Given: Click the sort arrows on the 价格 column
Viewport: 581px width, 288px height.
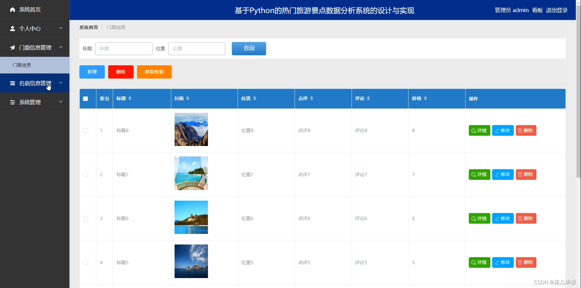Looking at the screenshot, I should (426, 98).
